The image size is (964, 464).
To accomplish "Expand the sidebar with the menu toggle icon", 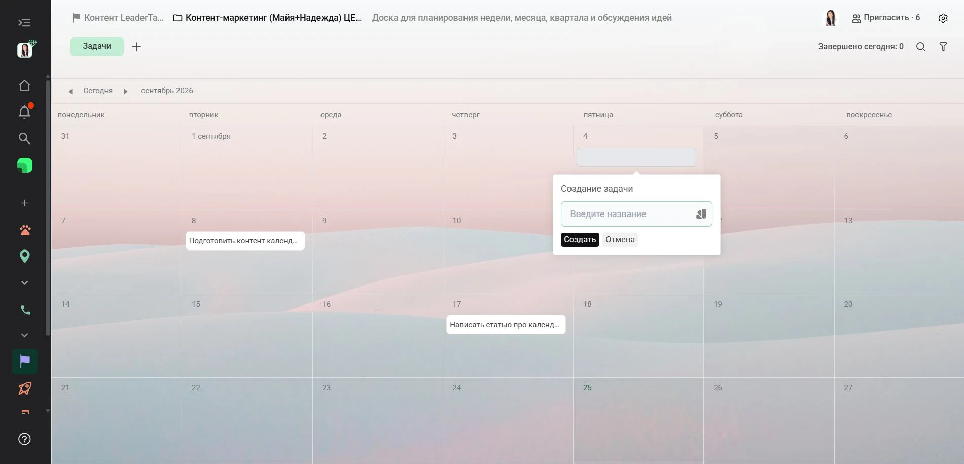I will (x=24, y=23).
